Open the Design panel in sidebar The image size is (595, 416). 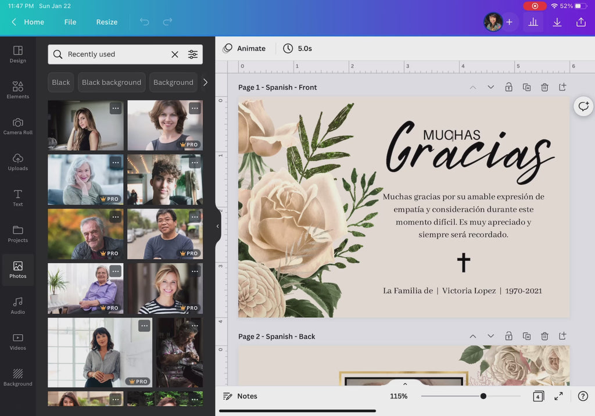[18, 54]
